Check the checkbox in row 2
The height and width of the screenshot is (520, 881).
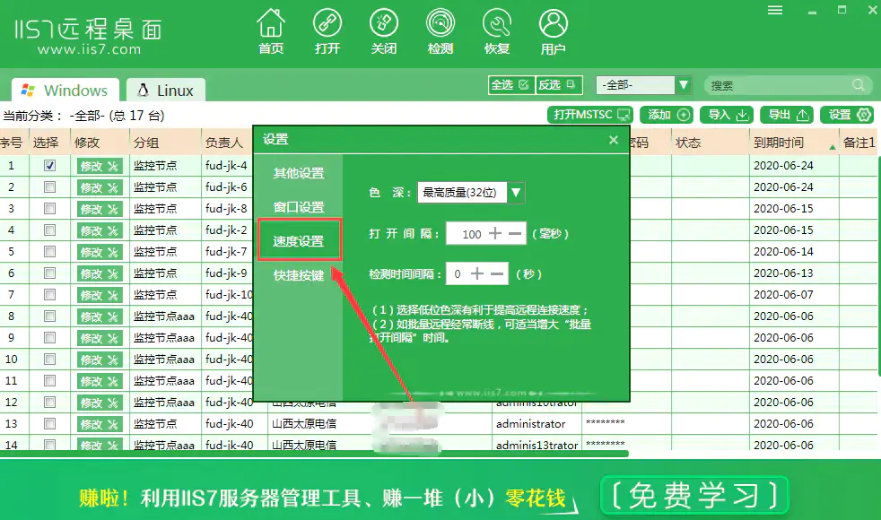click(x=50, y=187)
